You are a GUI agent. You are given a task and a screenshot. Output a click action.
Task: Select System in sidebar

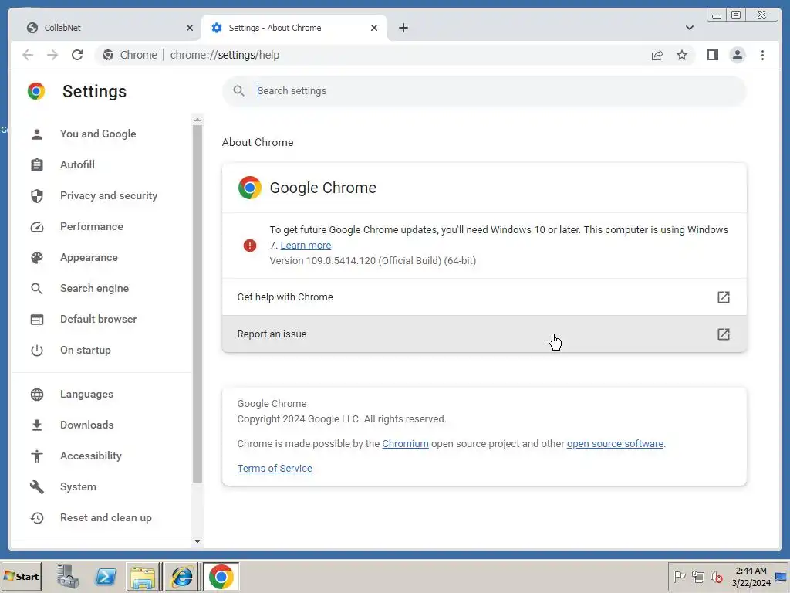coord(78,486)
